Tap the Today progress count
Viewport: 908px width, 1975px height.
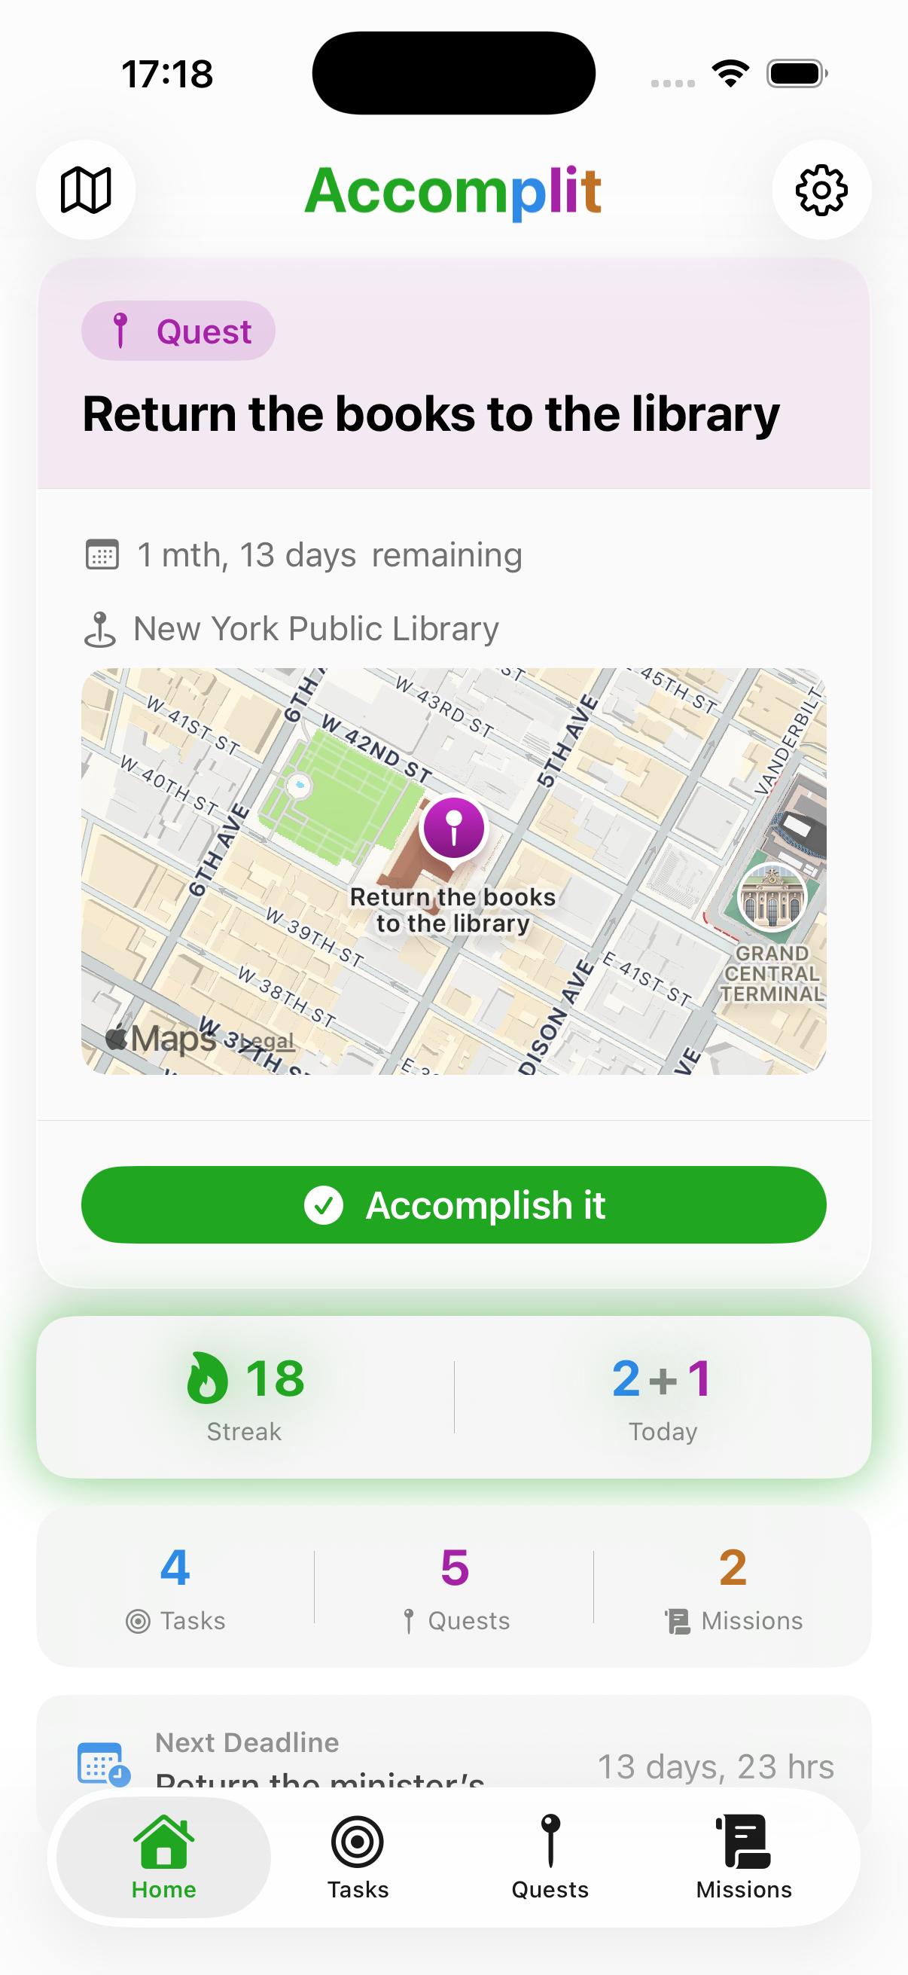click(663, 1397)
